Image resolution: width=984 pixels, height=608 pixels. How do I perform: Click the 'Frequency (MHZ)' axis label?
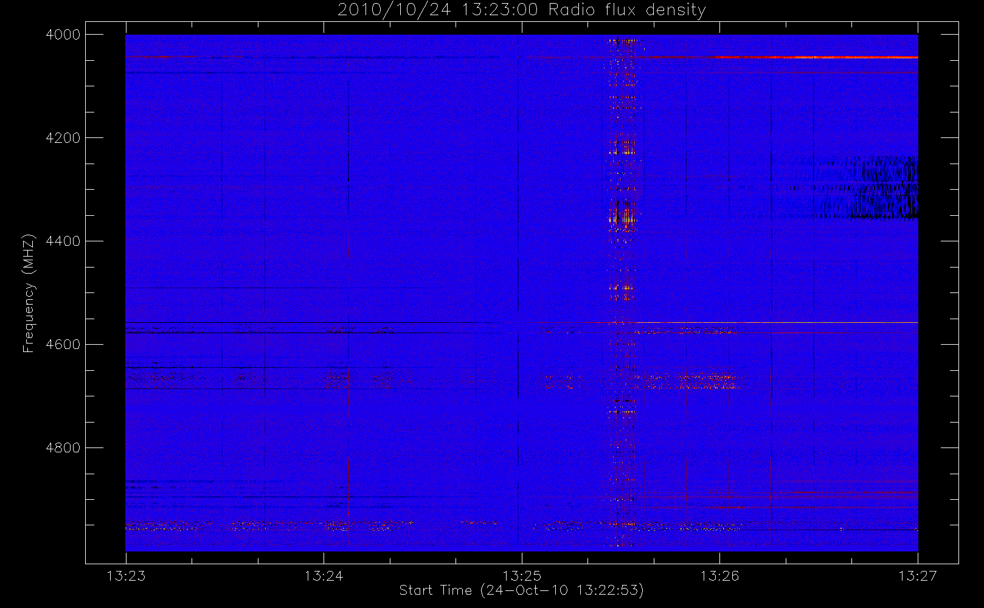pos(28,293)
